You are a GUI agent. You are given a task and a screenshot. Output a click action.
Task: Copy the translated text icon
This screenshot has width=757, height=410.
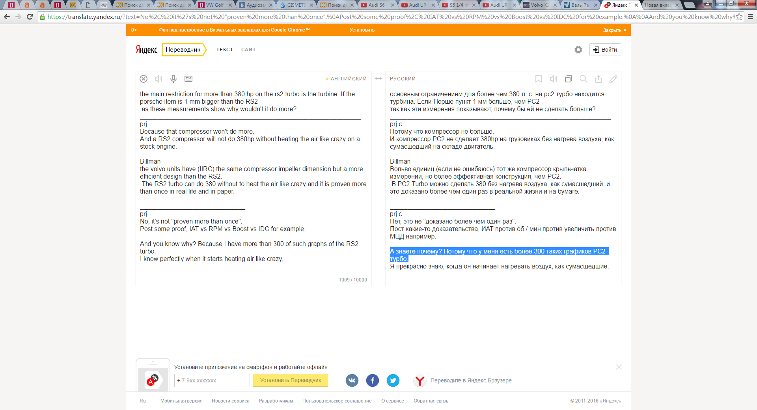569,79
